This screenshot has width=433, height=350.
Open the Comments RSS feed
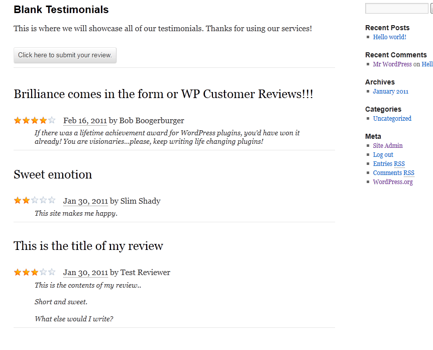393,173
